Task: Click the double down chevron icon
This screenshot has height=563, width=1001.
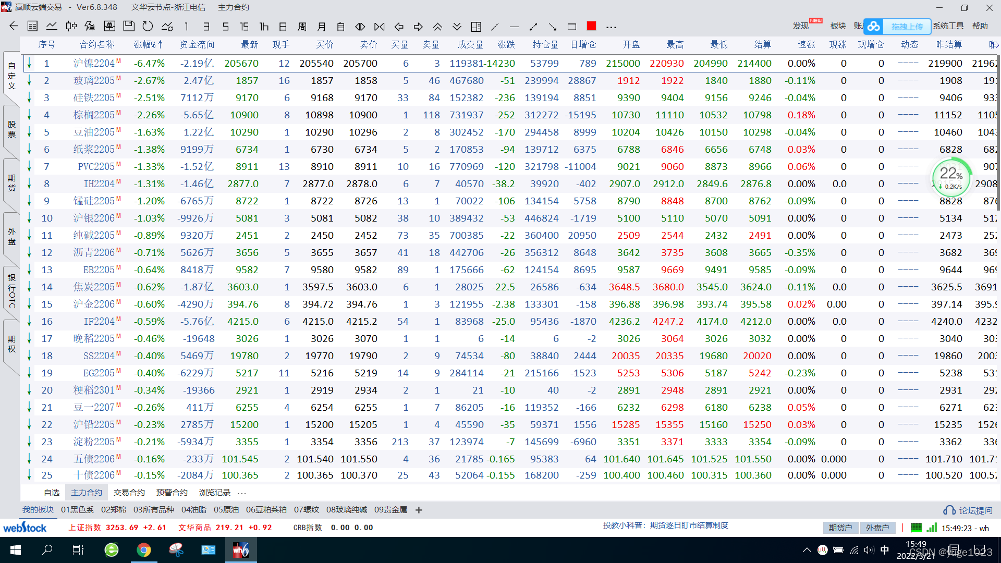Action: (x=457, y=26)
